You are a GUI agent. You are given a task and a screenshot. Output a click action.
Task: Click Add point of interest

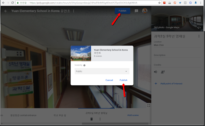pos(171,84)
